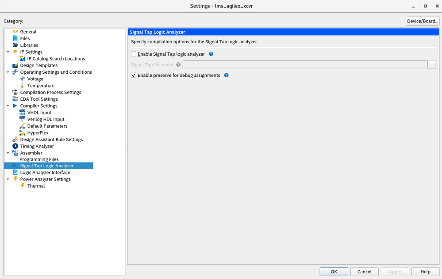Click the Default Parameters icon

(x=22, y=126)
